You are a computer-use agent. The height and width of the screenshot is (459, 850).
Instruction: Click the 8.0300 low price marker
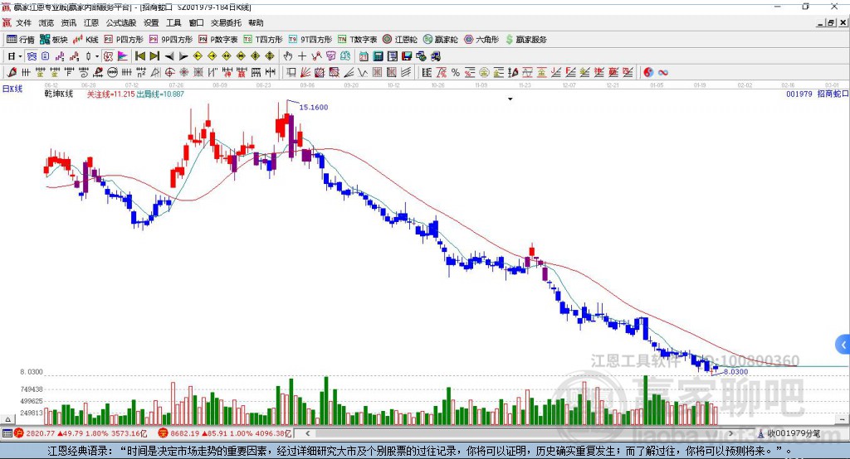click(735, 372)
